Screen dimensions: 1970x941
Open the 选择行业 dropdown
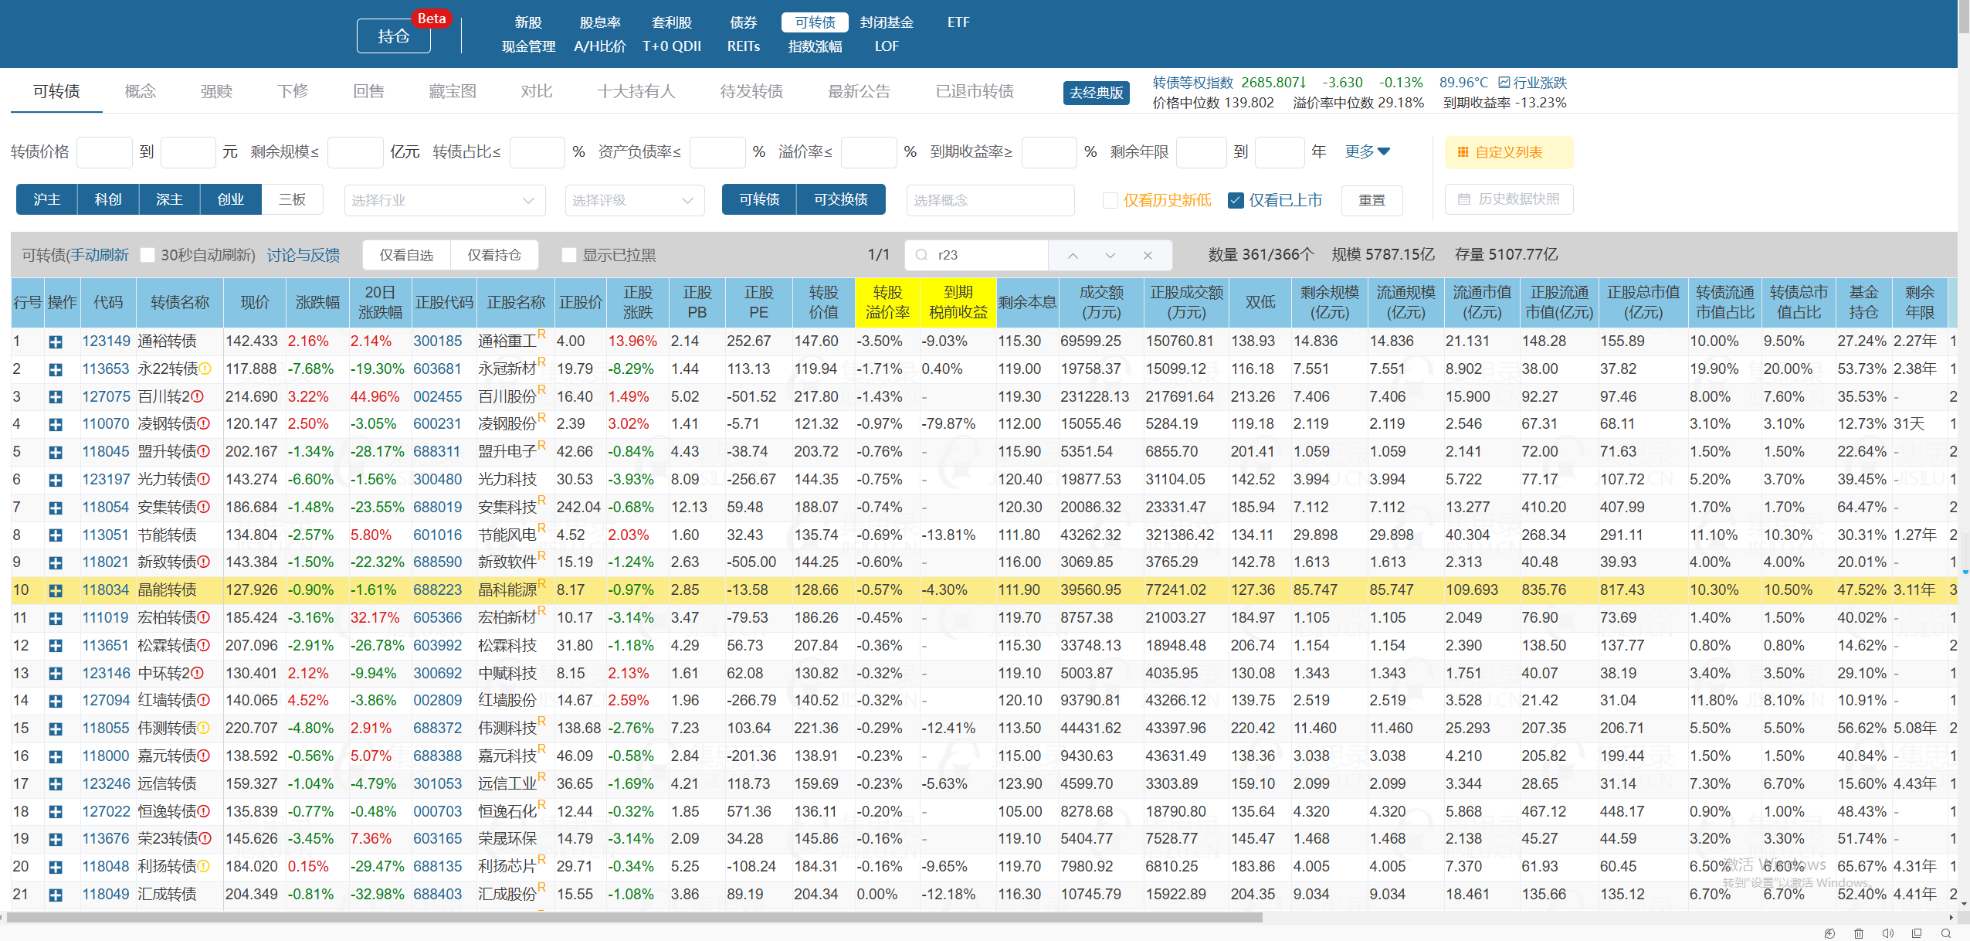444,200
